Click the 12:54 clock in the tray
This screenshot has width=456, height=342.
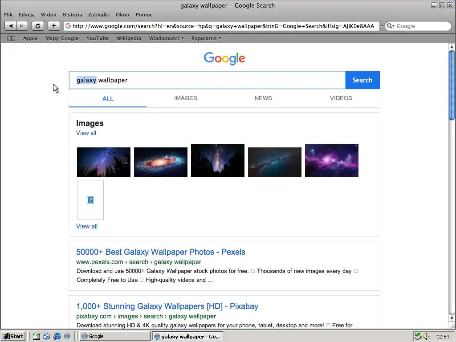pos(443,337)
